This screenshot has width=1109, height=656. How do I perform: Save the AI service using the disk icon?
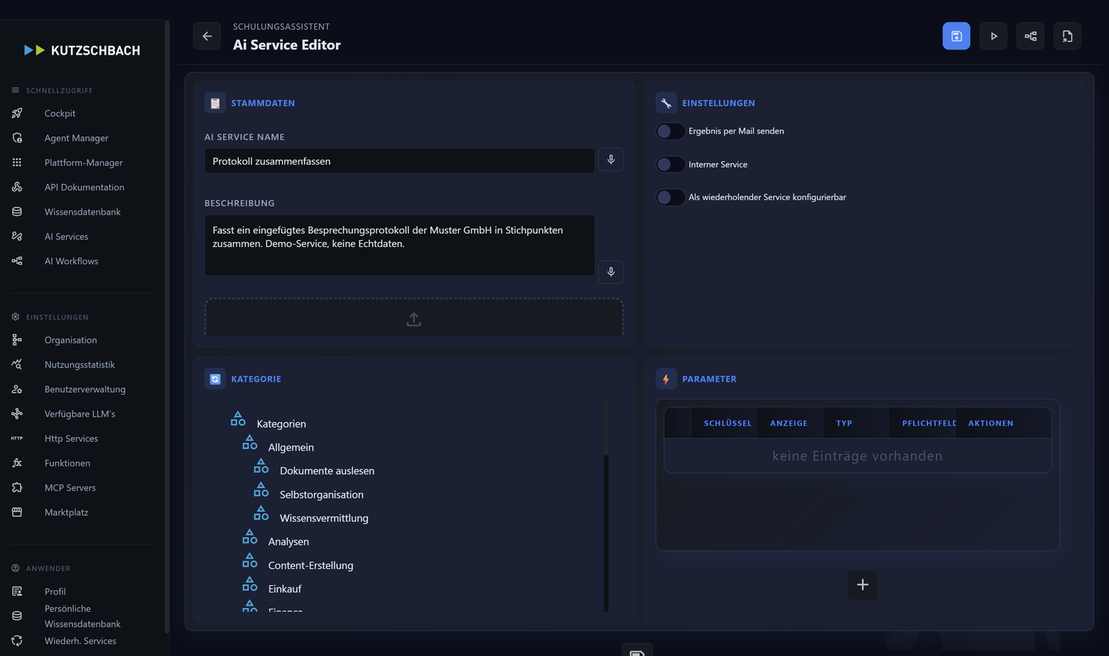[x=957, y=36]
